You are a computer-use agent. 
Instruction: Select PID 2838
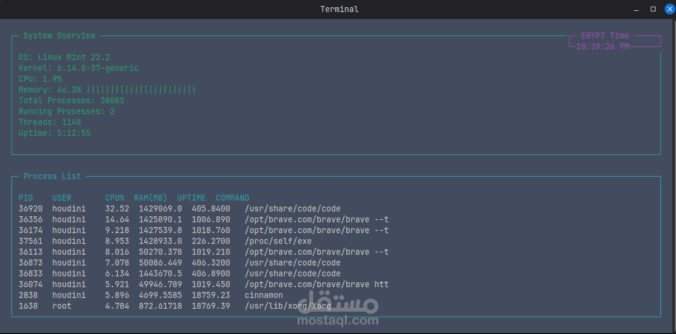28,295
